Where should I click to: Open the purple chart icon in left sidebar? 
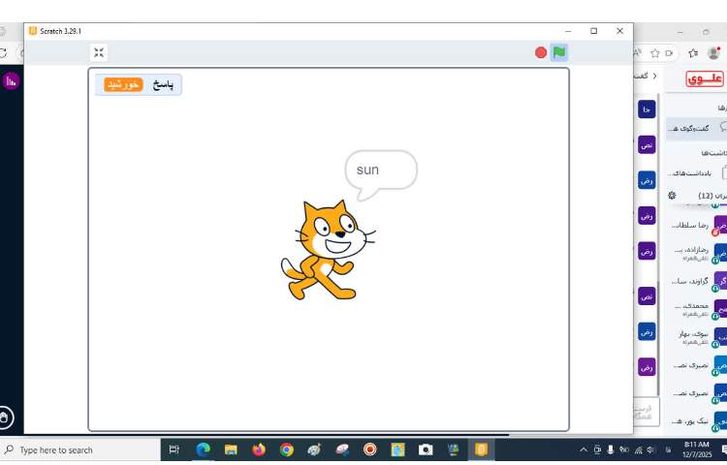13,81
